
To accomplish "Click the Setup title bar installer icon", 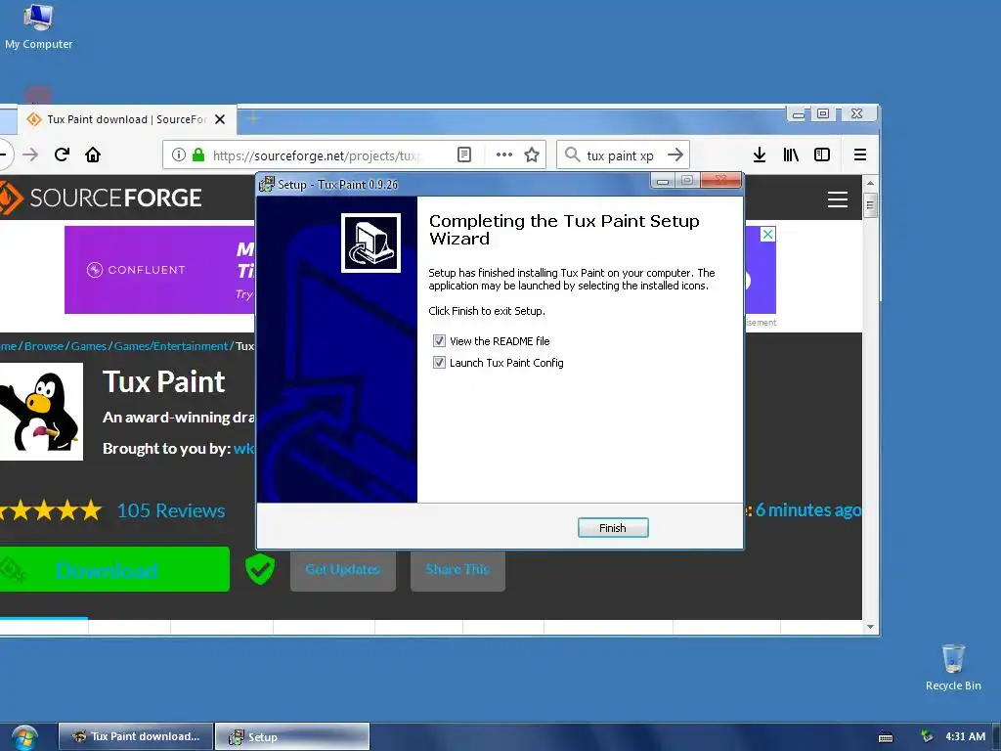I will [x=267, y=184].
